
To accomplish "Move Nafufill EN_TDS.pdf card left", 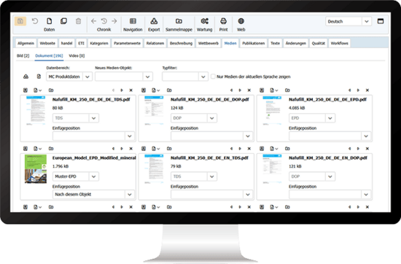I will (x=231, y=149).
